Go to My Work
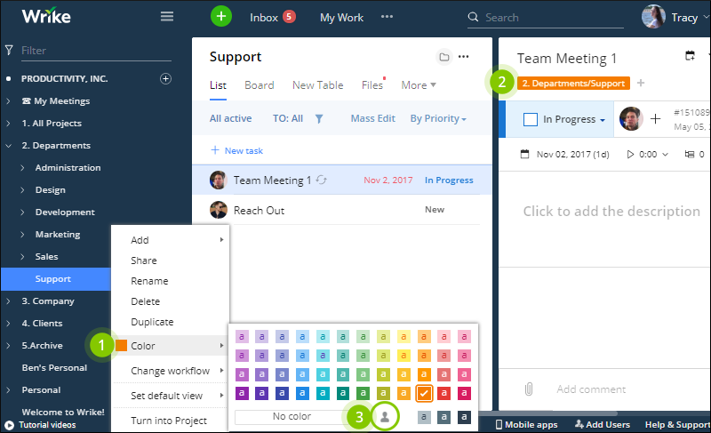Screen dimensions: 711x433 341,17
